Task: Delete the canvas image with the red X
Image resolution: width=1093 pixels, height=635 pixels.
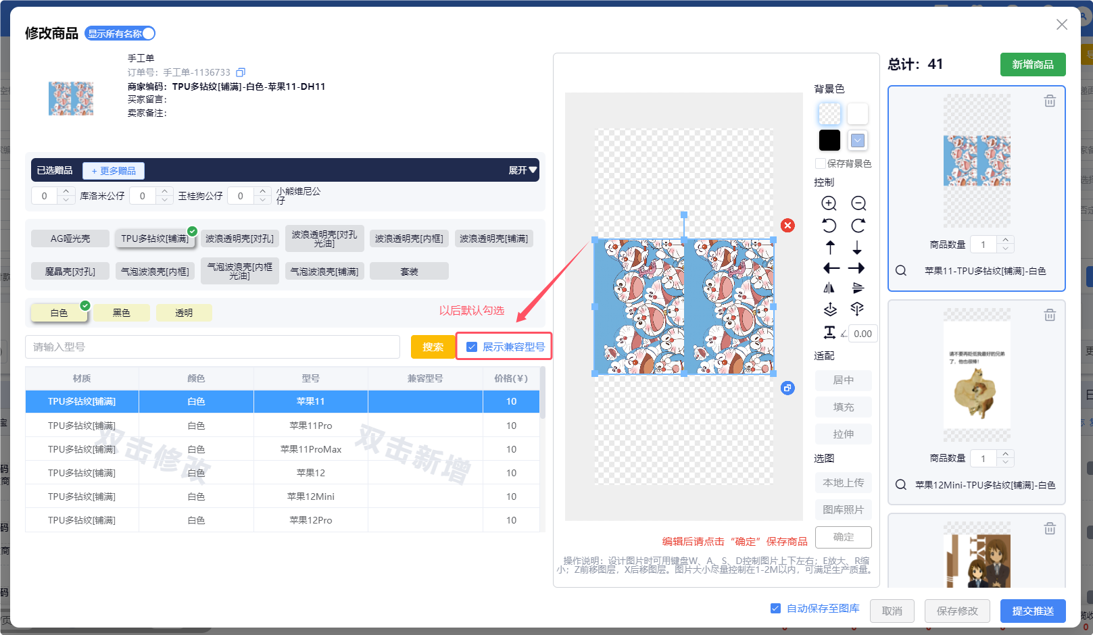Action: pyautogui.click(x=787, y=226)
